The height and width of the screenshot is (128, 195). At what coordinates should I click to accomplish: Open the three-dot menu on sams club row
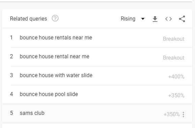(x=183, y=114)
